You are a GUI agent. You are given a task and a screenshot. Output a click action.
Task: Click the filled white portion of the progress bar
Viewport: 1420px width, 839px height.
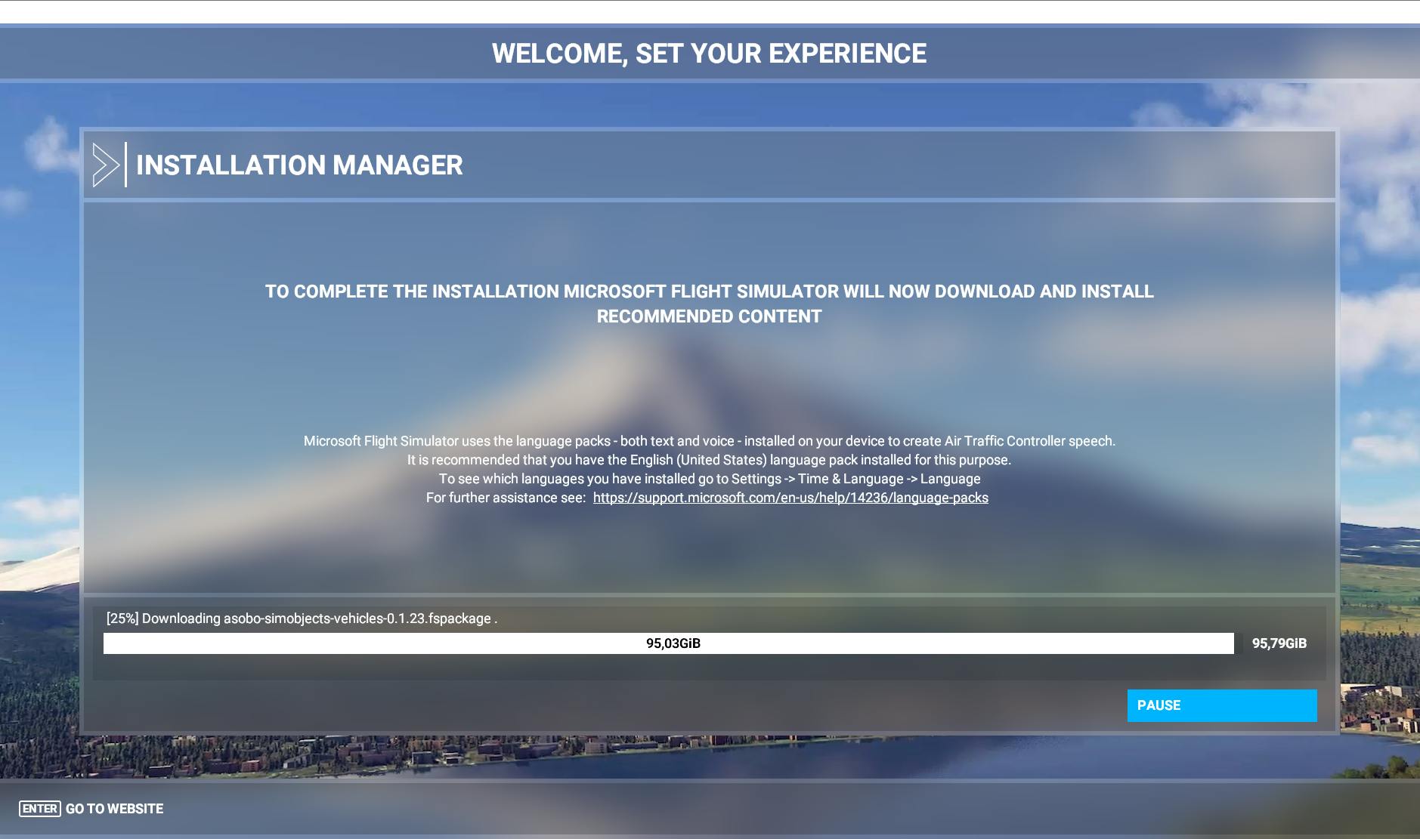point(378,643)
